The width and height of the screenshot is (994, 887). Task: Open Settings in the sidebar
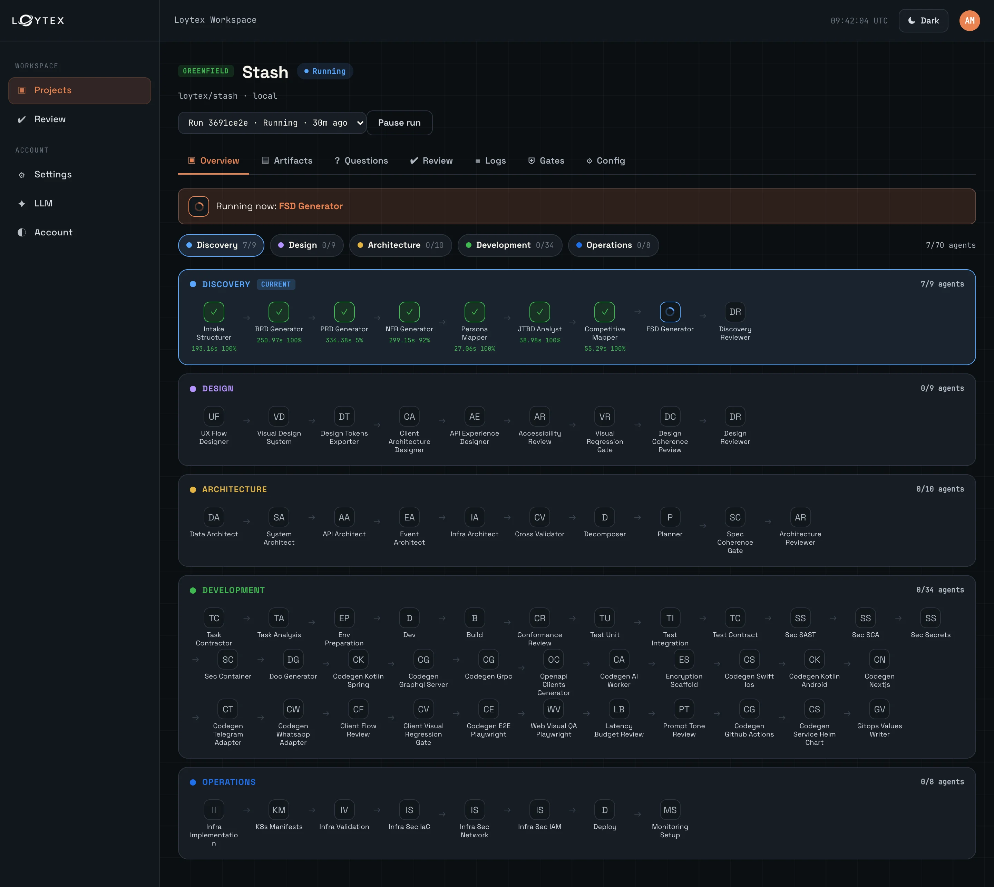point(79,175)
